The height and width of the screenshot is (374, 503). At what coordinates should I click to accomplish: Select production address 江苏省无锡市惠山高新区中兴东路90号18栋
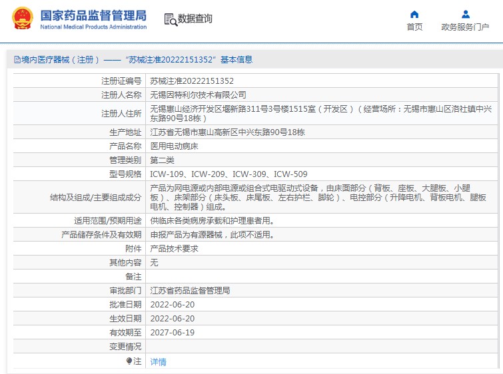tap(227, 132)
